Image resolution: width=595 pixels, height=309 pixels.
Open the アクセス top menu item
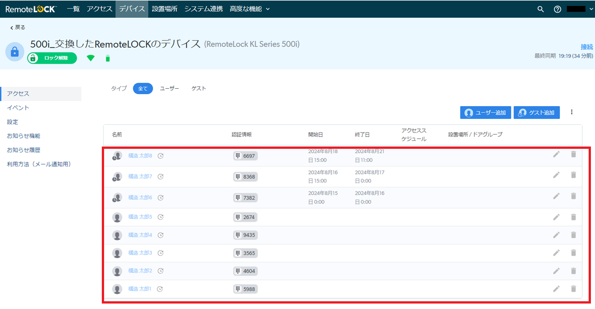[100, 9]
